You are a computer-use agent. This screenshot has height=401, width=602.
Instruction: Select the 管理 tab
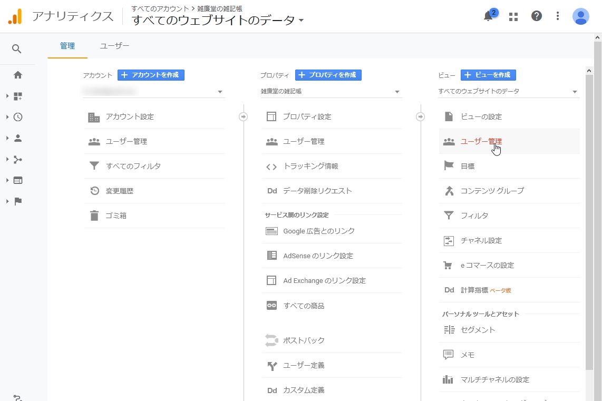(67, 46)
